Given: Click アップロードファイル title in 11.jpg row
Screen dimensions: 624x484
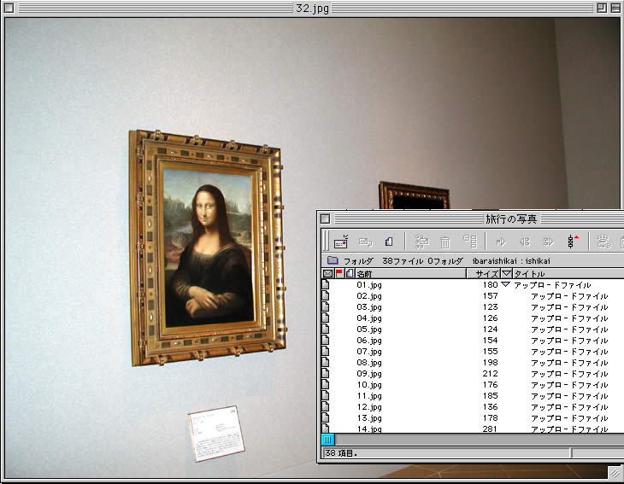Looking at the screenshot, I should pyautogui.click(x=569, y=396).
